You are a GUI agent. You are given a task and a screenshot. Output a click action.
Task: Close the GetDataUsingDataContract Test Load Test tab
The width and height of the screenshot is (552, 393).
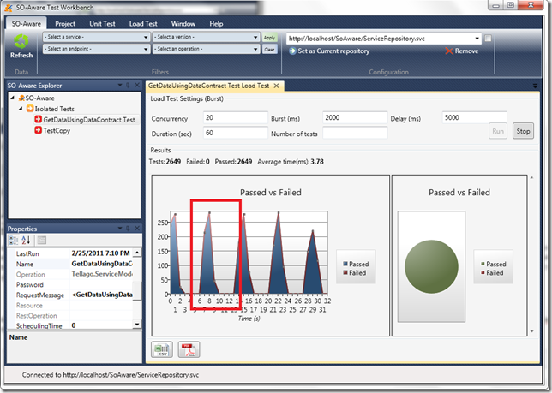276,86
